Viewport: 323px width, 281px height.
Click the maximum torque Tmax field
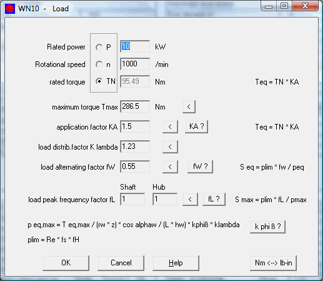pyautogui.click(x=135, y=106)
